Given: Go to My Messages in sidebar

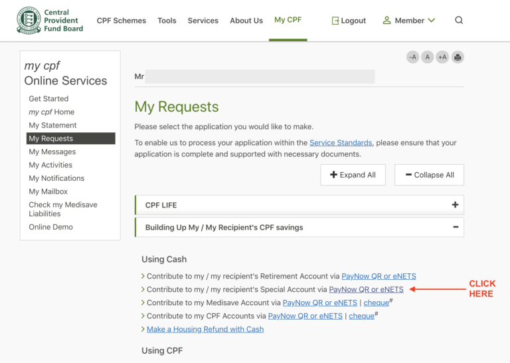Looking at the screenshot, I should pos(52,152).
